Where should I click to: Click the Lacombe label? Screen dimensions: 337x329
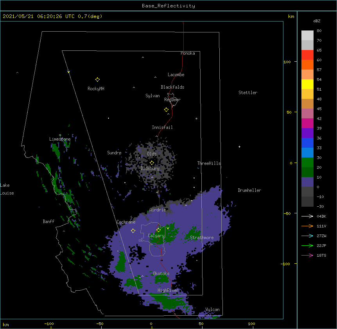pos(176,75)
